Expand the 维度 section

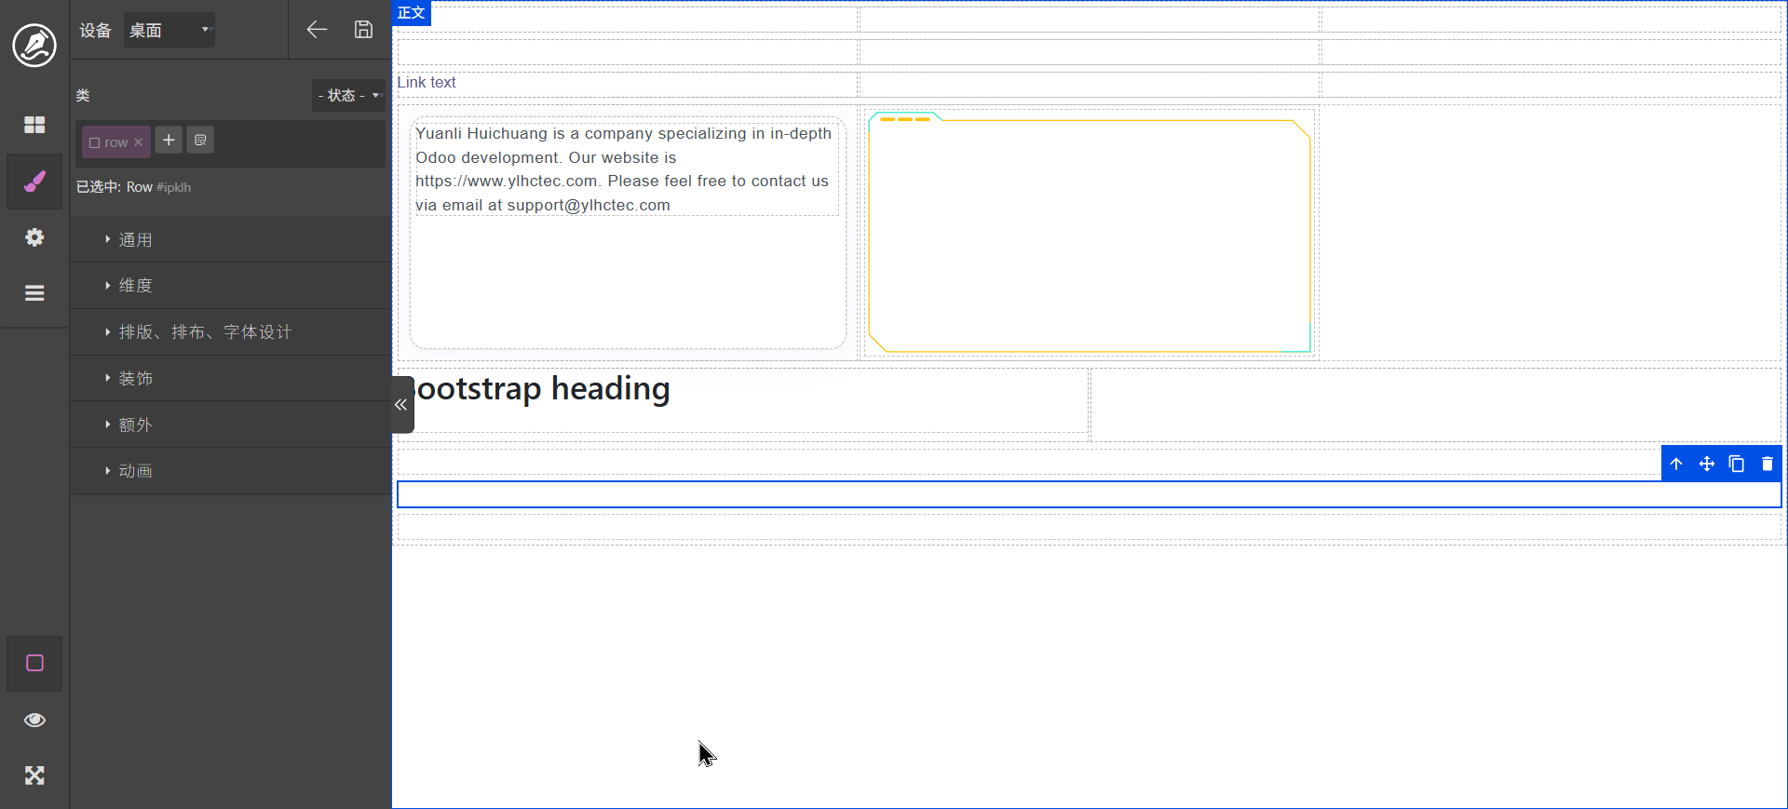pos(136,286)
